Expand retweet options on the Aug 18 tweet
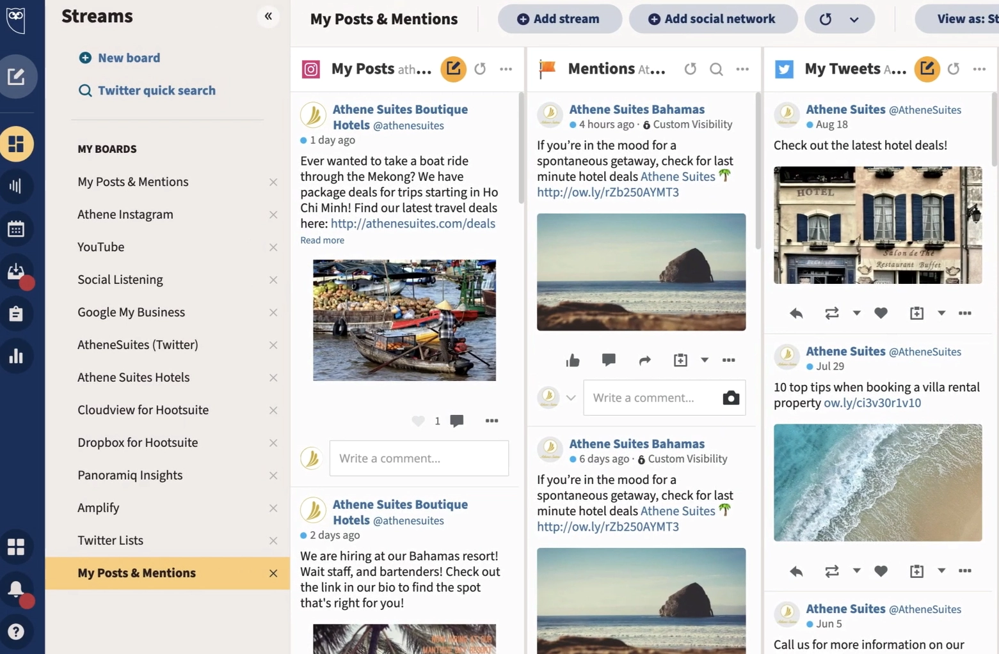The width and height of the screenshot is (999, 654). coord(856,313)
